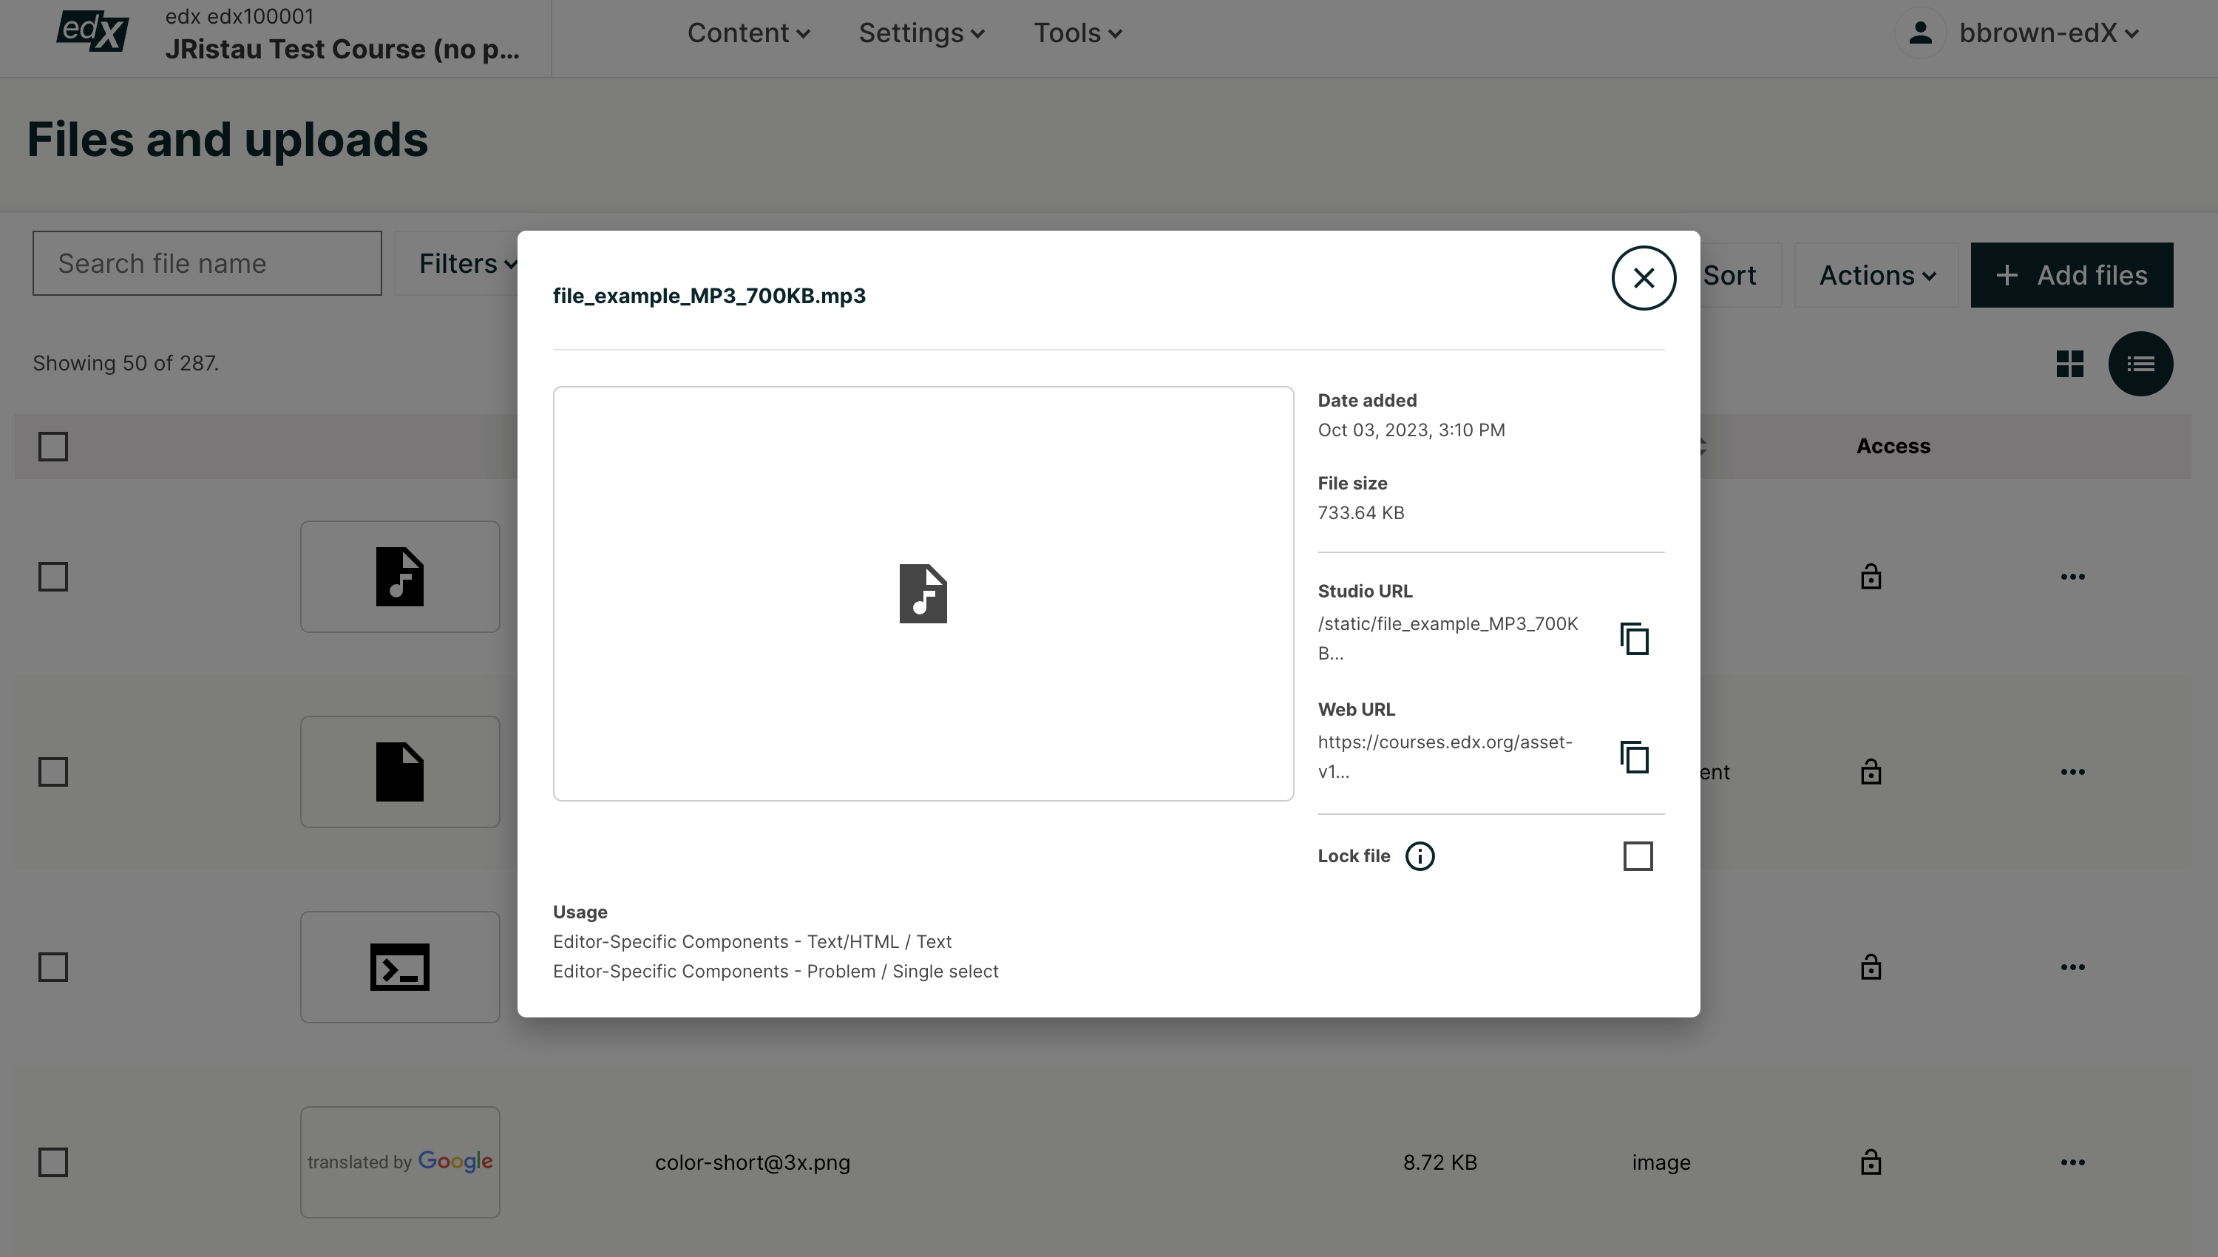Switch to list view of files
2218x1257 pixels.
[x=2142, y=364]
